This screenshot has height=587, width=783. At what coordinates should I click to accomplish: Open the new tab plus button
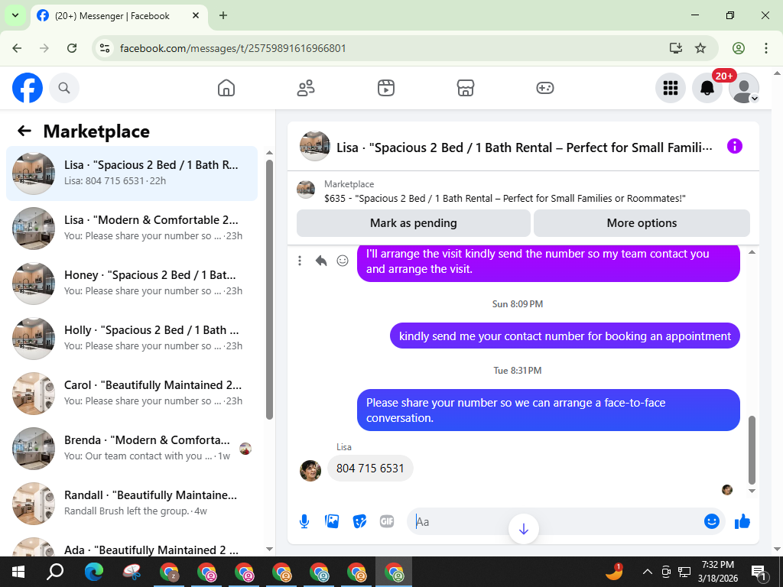tap(223, 15)
